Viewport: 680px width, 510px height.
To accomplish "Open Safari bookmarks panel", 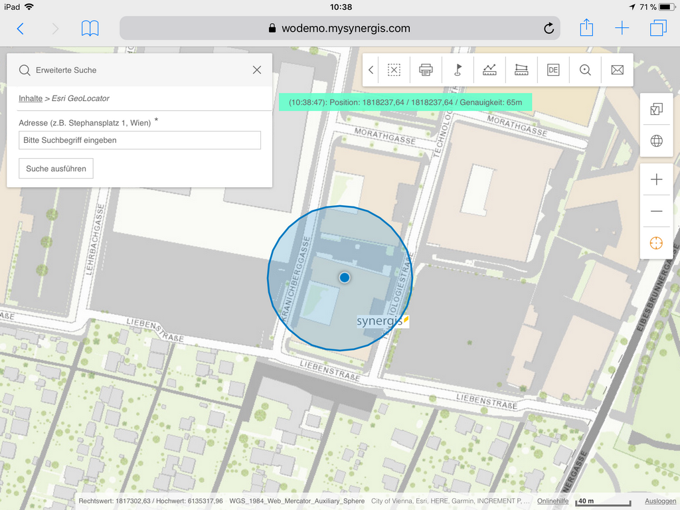I will coord(90,28).
